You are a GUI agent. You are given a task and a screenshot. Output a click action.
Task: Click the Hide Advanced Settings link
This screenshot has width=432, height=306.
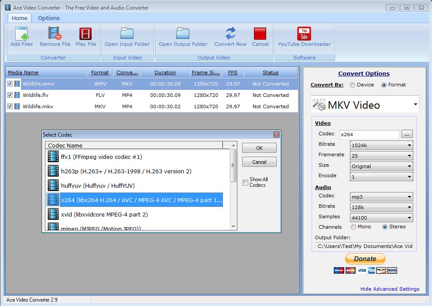(x=390, y=289)
